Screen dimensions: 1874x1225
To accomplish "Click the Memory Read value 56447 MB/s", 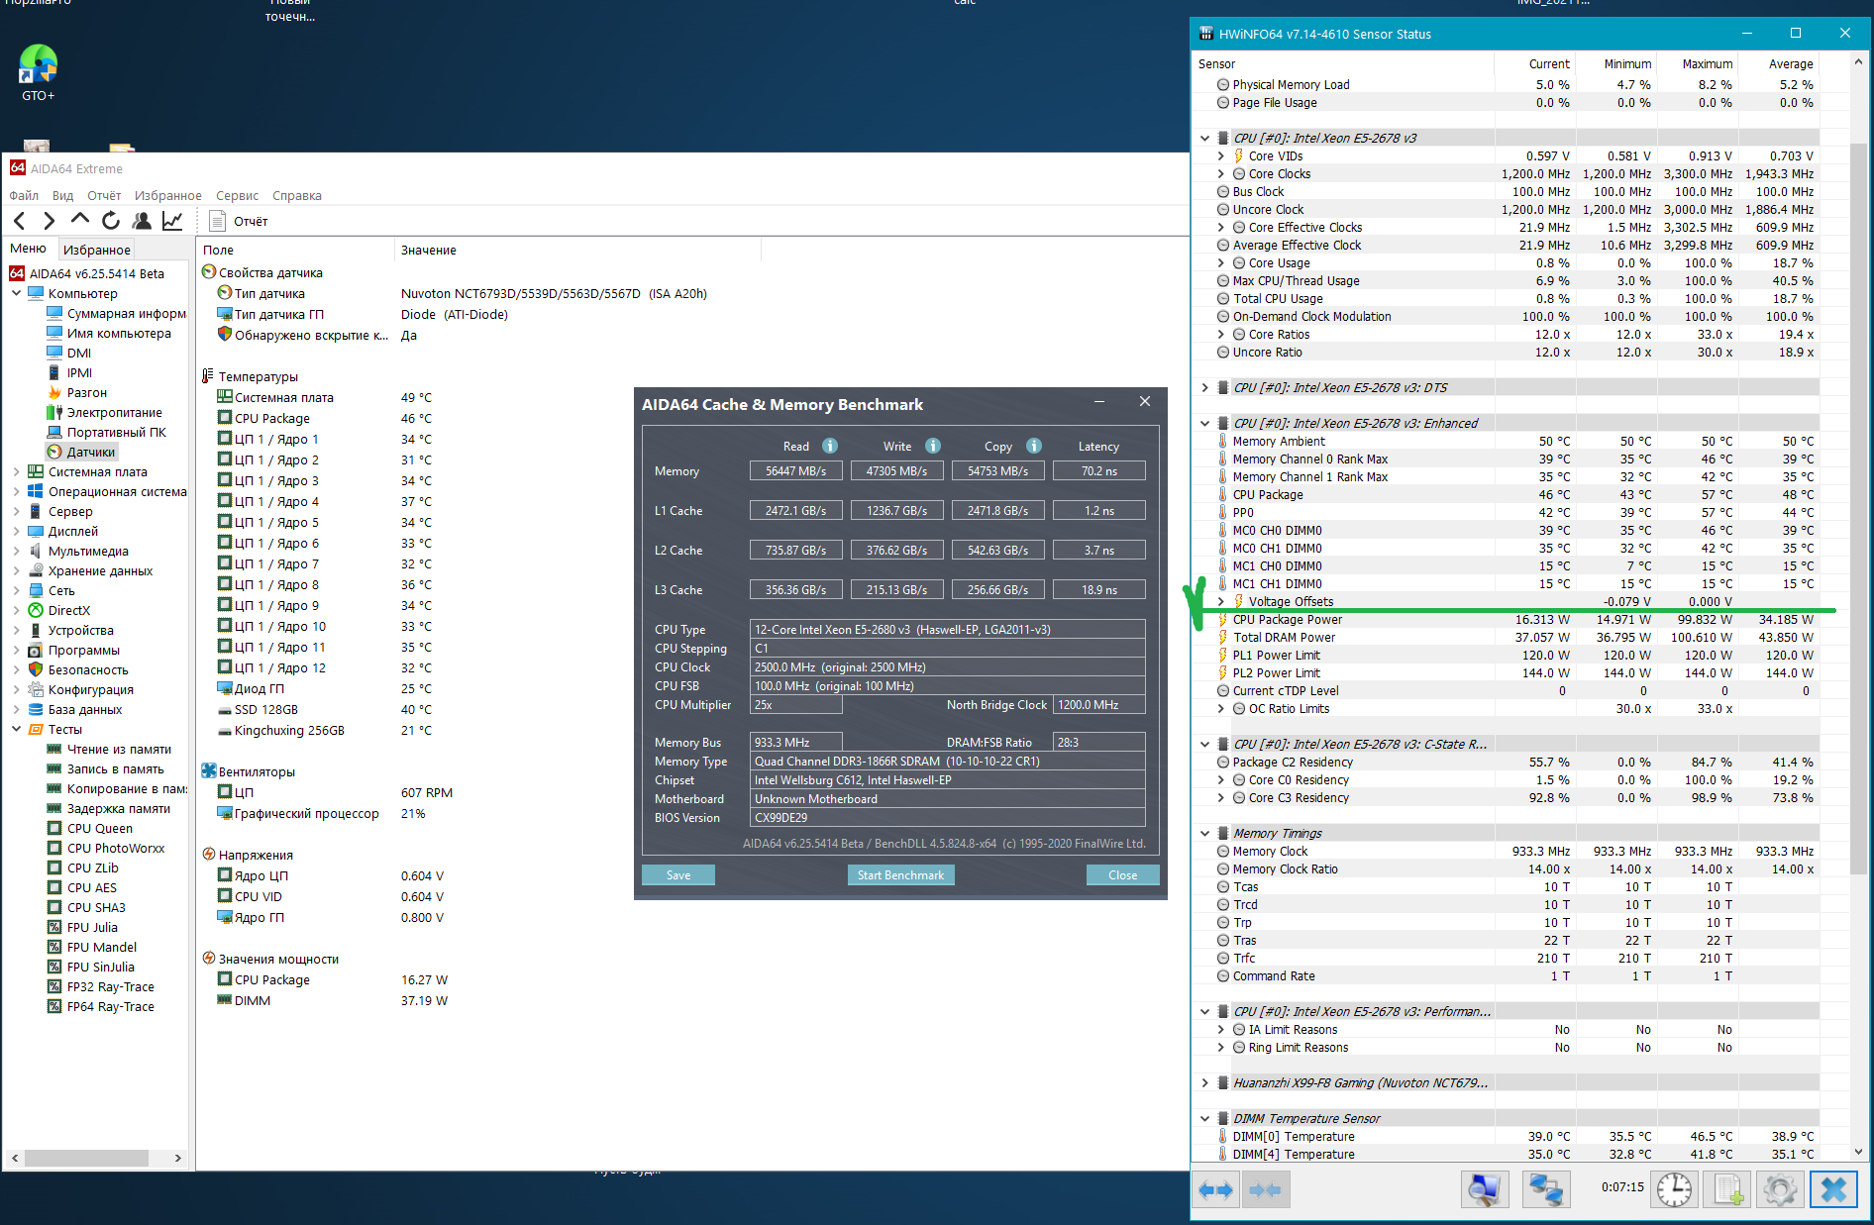I will tap(795, 470).
